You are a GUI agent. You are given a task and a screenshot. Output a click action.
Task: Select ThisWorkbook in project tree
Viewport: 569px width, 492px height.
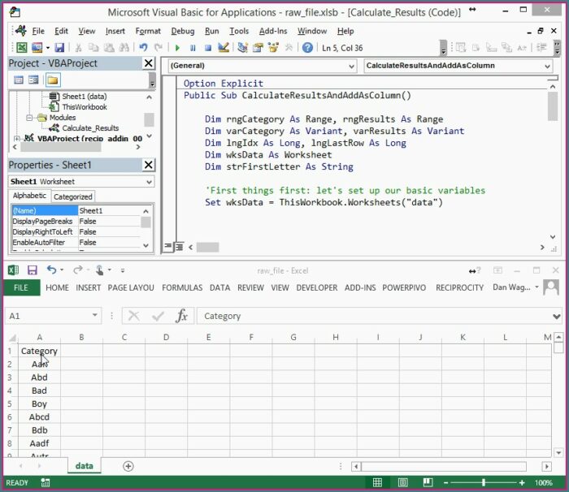tap(85, 107)
